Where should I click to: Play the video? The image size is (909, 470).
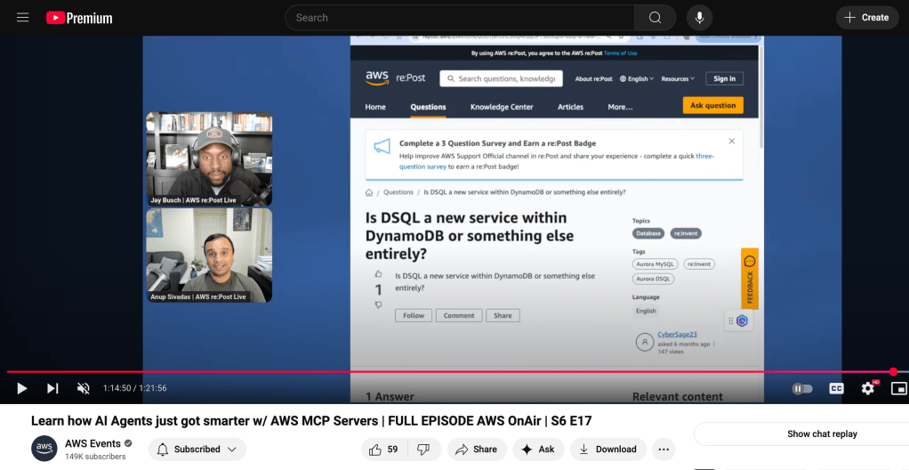click(x=22, y=388)
